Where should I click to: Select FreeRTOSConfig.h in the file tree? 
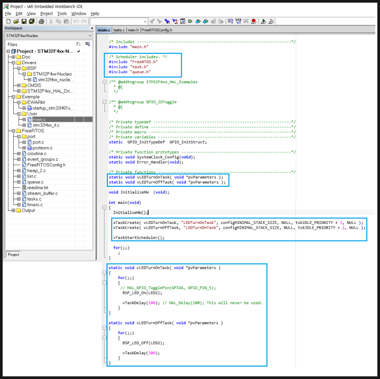[x=46, y=165]
